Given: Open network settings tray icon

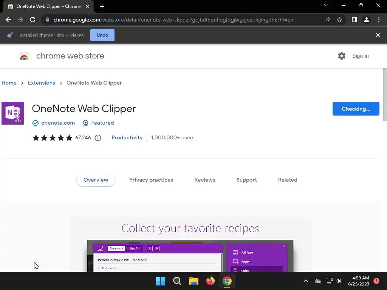Looking at the screenshot, I should [x=330, y=281].
